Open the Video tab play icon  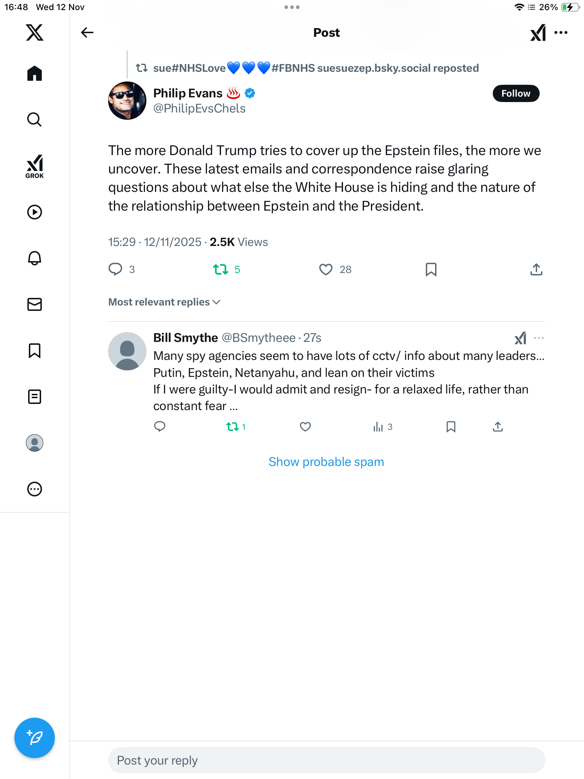click(x=35, y=212)
